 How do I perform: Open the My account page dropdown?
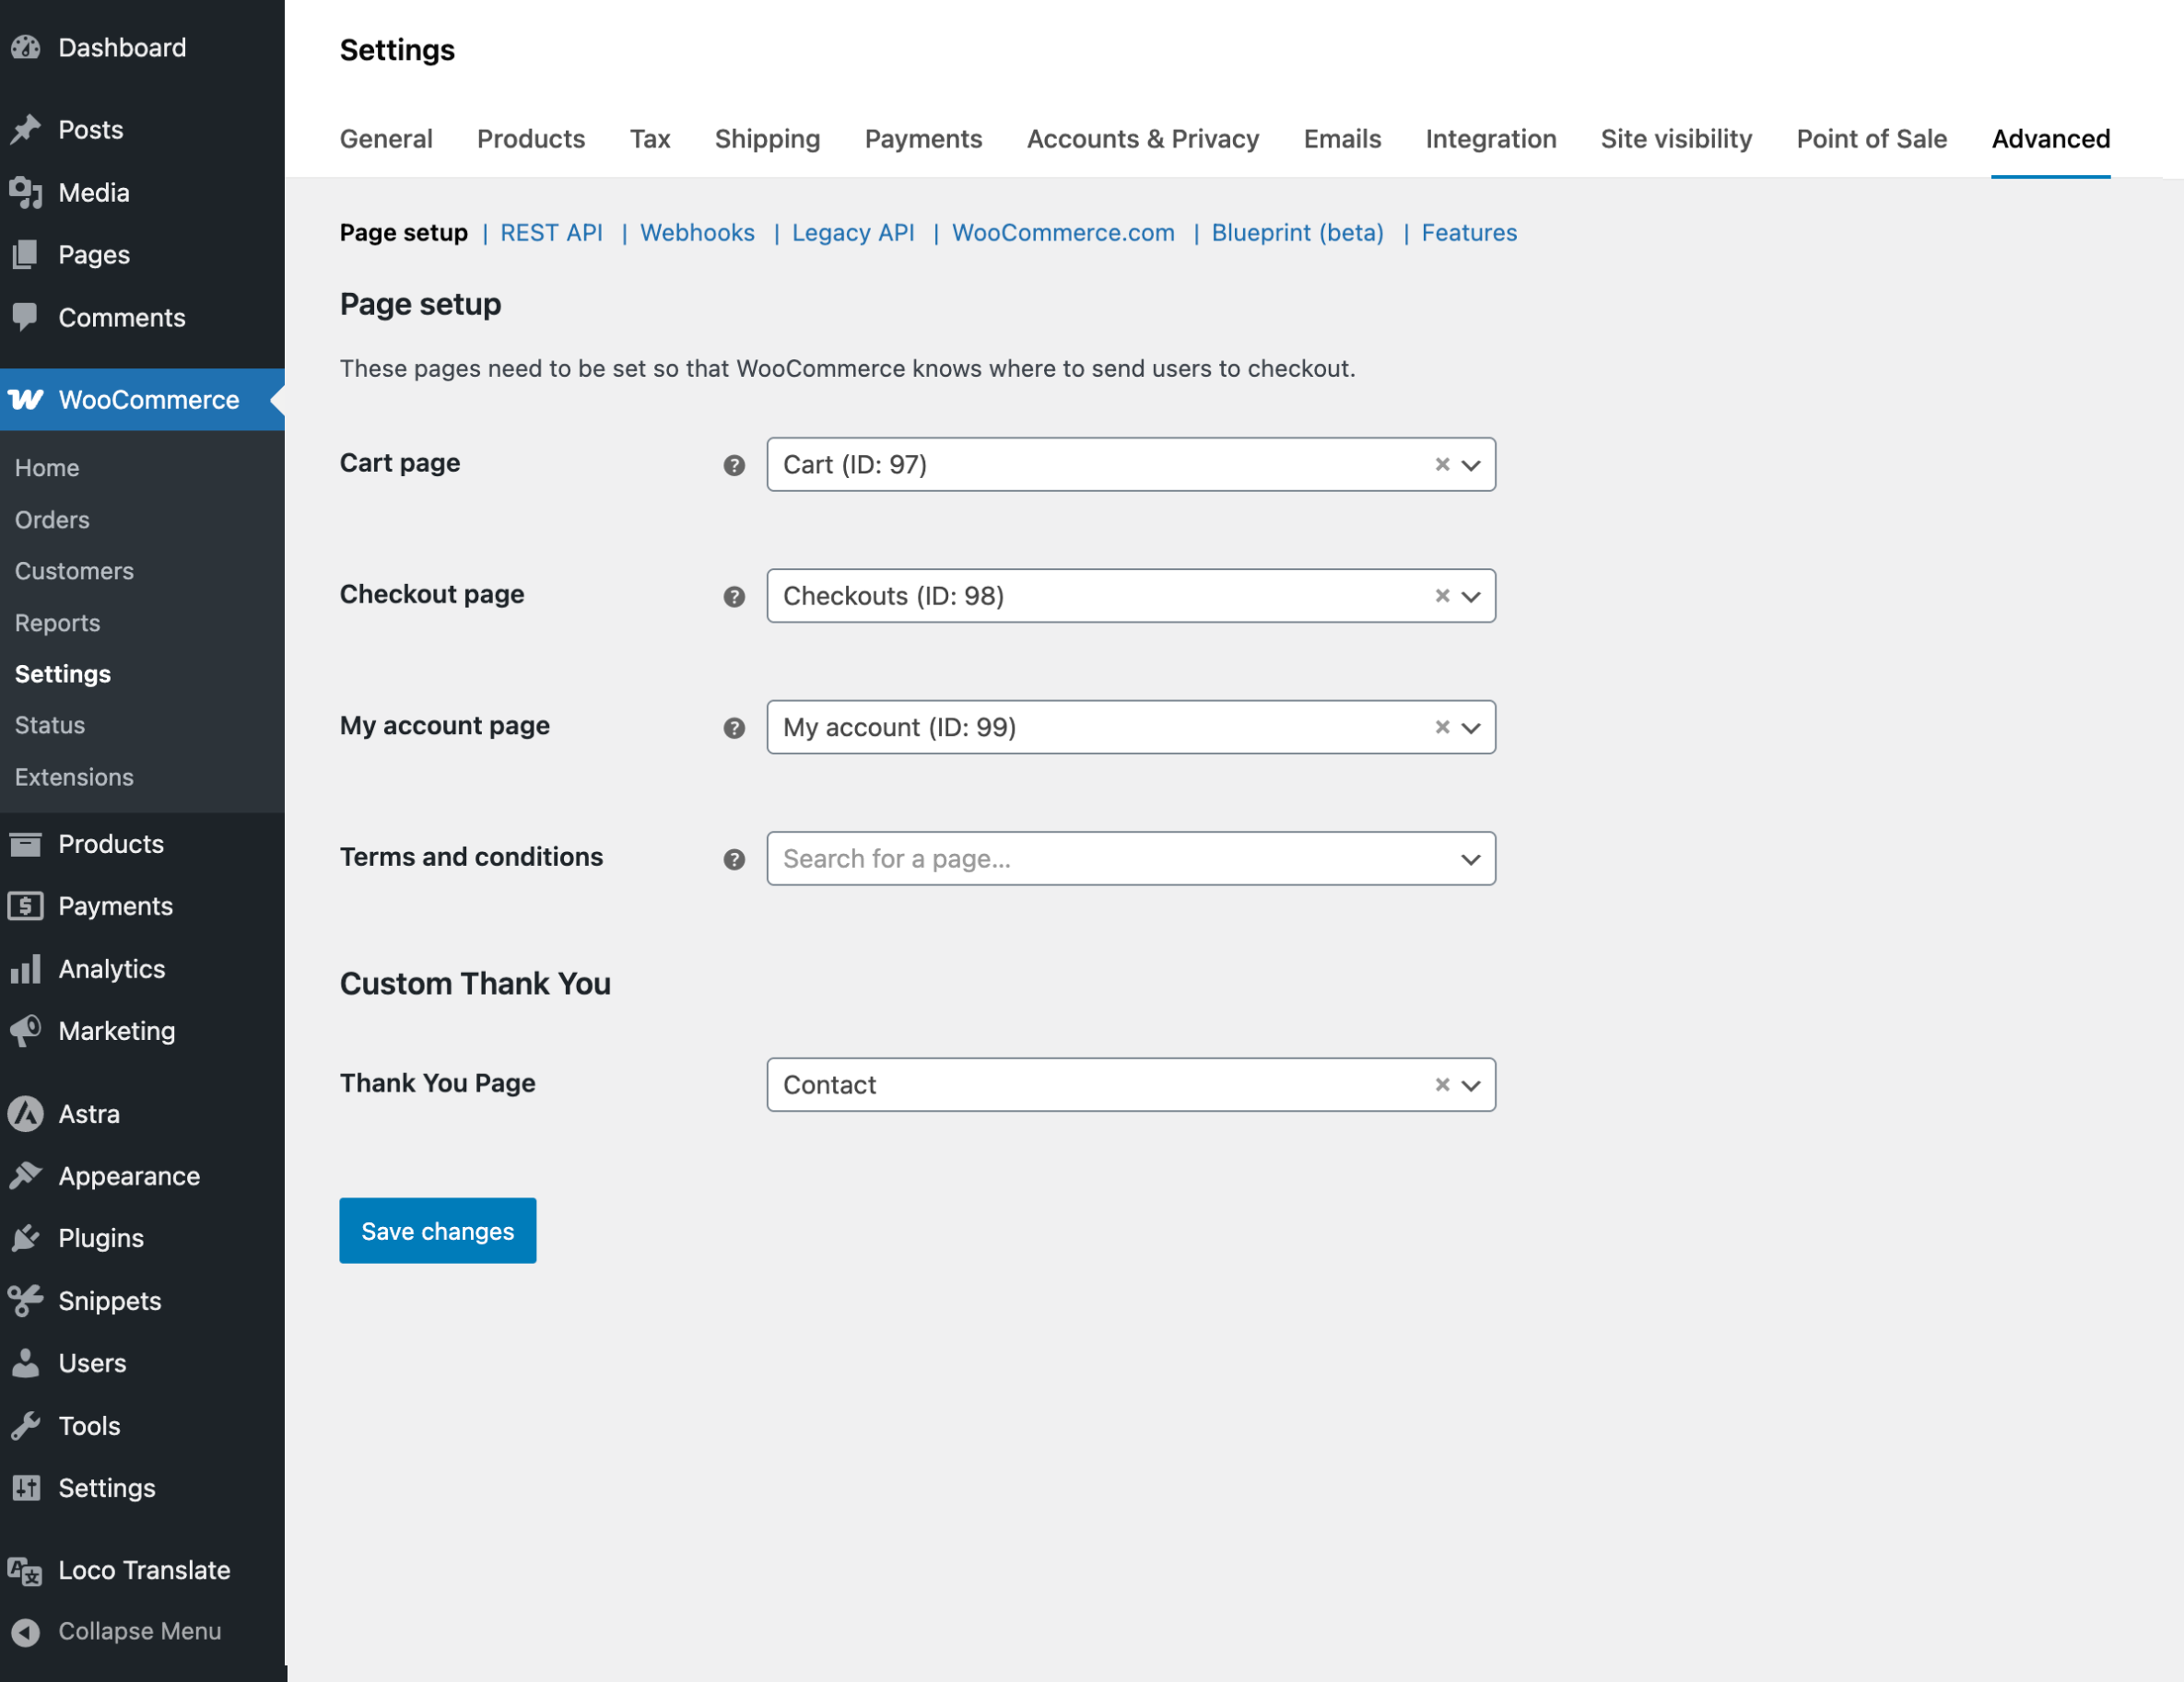1470,728
